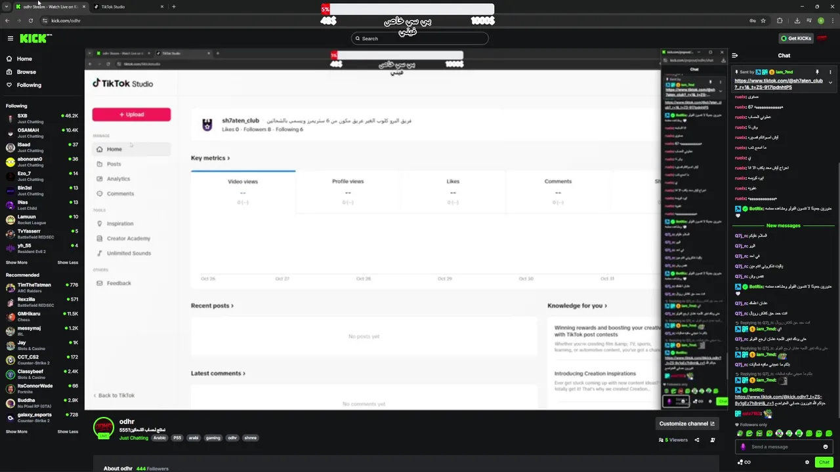This screenshot has height=472, width=840.
Task: Click the KICK logo
Action: (x=34, y=39)
